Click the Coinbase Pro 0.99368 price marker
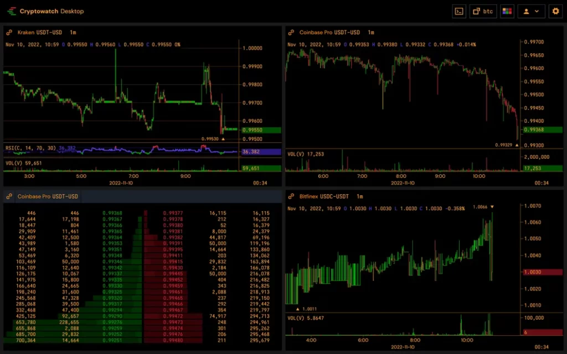The width and height of the screenshot is (567, 354). coord(536,130)
